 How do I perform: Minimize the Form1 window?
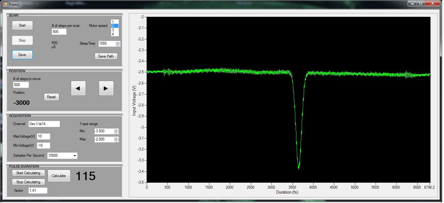coord(412,3)
